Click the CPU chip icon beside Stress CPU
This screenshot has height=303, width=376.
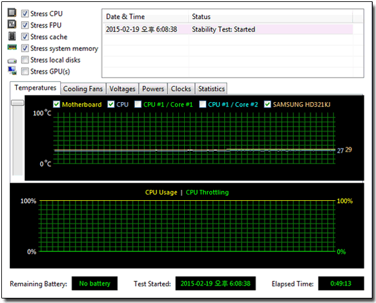(x=12, y=12)
